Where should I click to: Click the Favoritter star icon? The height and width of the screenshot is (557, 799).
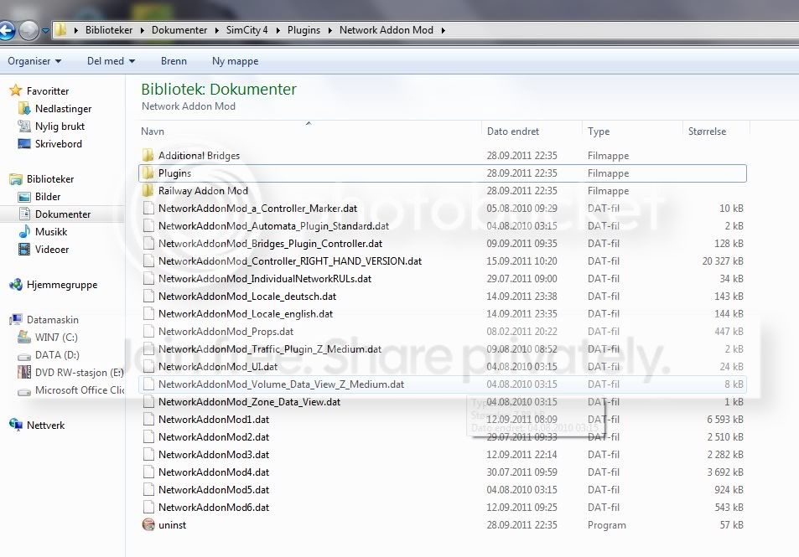coord(16,90)
